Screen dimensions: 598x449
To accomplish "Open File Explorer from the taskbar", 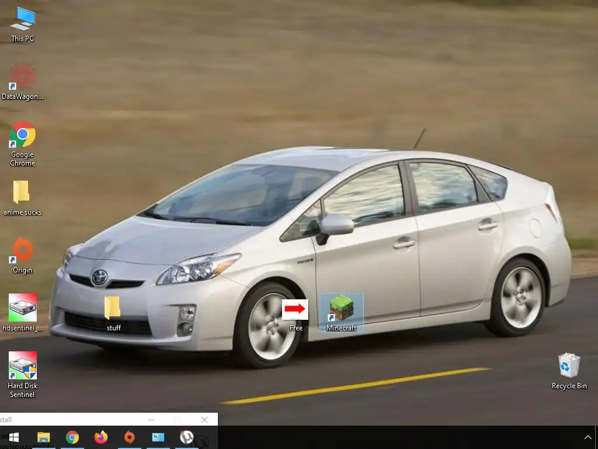I will 43,437.
